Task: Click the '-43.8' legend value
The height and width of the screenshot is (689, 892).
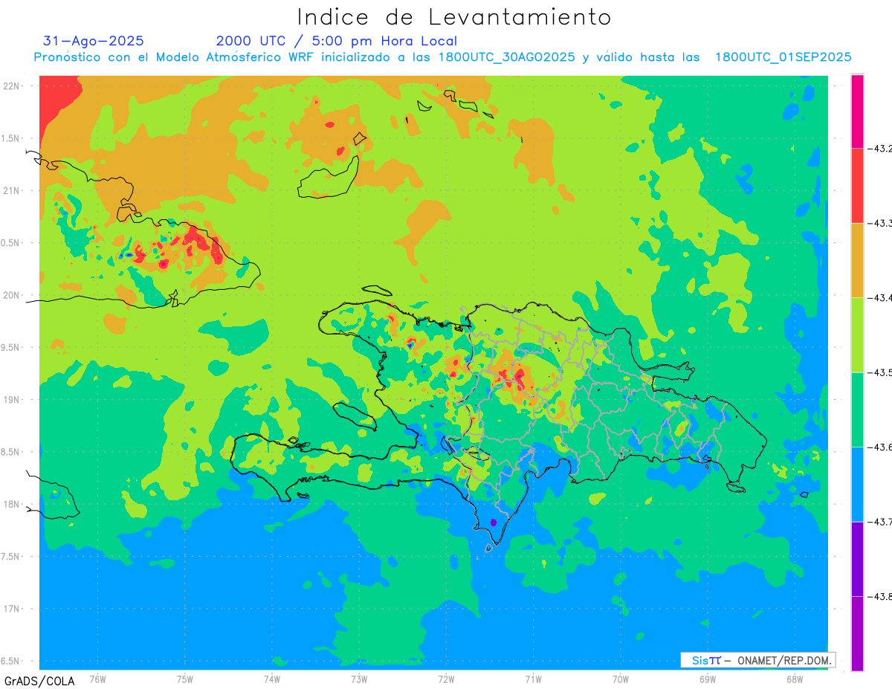Action: 881,597
